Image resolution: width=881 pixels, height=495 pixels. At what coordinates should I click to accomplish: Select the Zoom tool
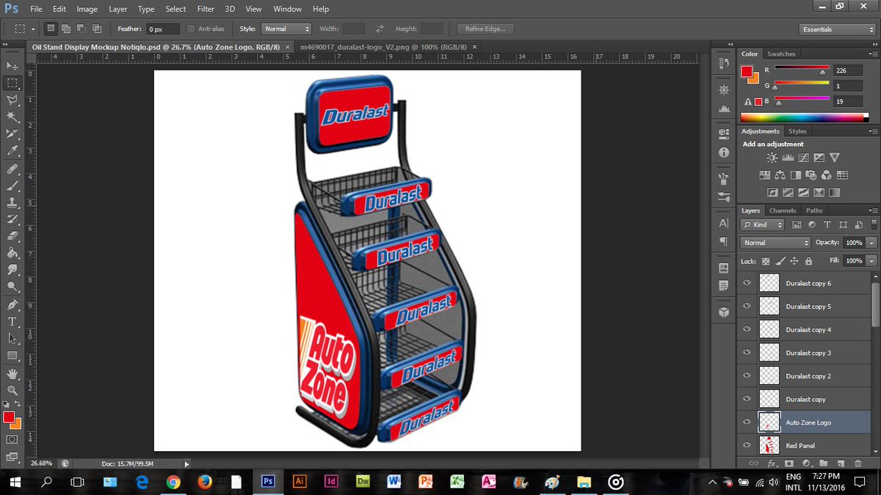point(12,391)
